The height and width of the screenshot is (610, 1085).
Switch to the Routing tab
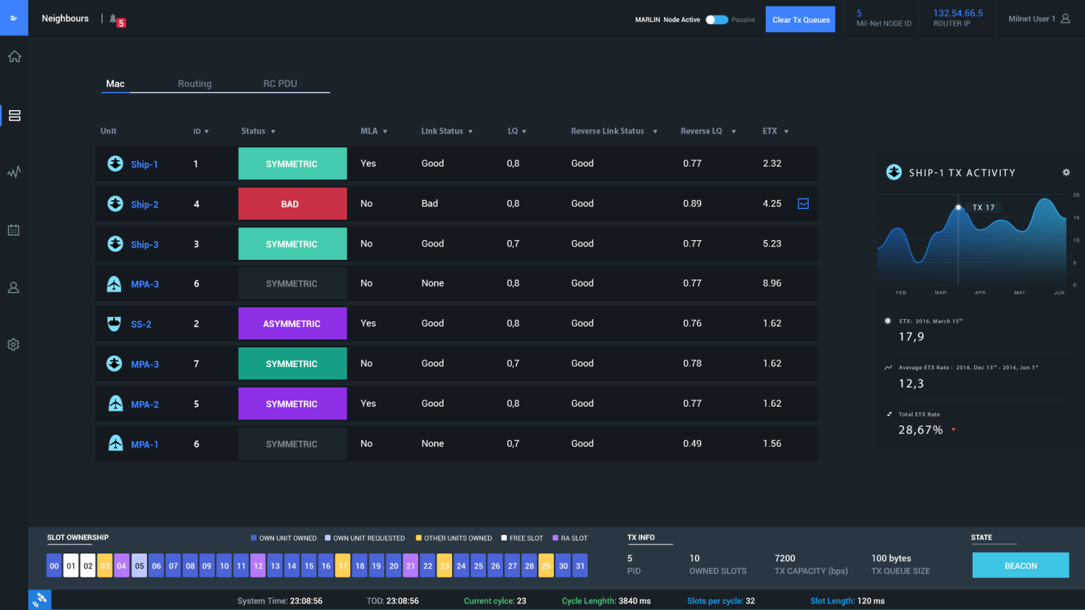[195, 83]
